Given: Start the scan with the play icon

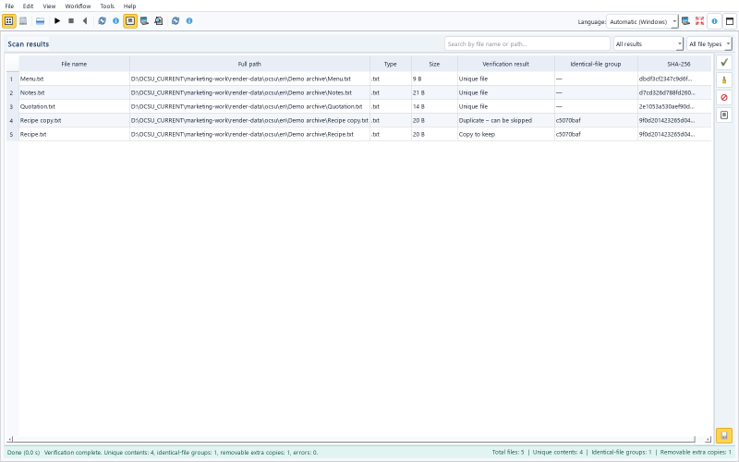Looking at the screenshot, I should pos(57,20).
